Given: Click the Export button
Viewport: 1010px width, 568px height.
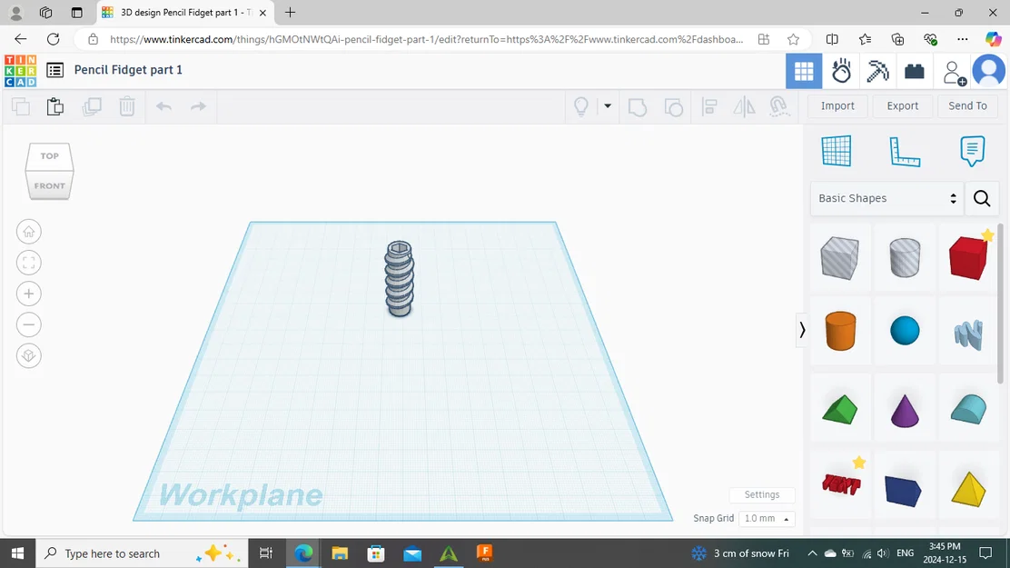Looking at the screenshot, I should [903, 105].
